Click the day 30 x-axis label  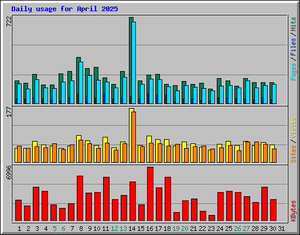tap(272, 229)
